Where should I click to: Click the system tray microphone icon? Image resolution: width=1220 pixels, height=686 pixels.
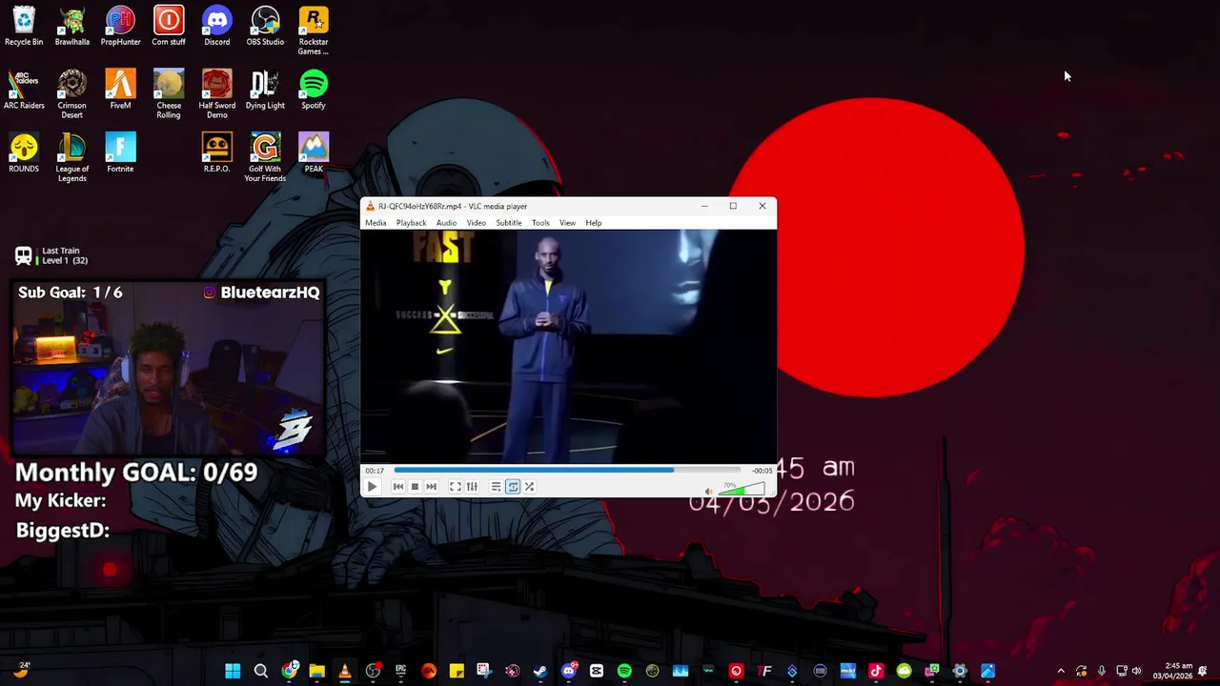(x=1101, y=672)
